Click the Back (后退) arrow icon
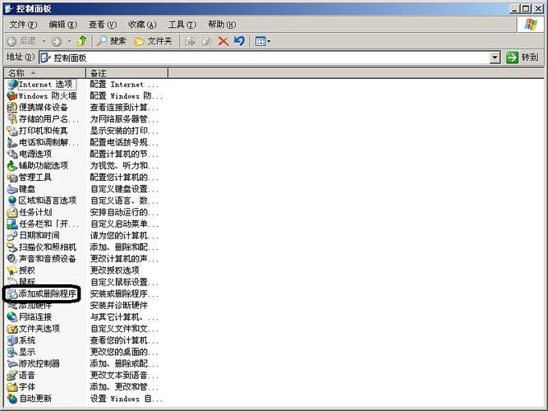Image resolution: width=548 pixels, height=411 pixels. pyautogui.click(x=12, y=41)
